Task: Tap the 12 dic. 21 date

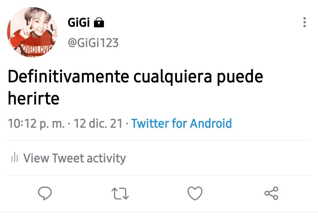Action: 98,123
